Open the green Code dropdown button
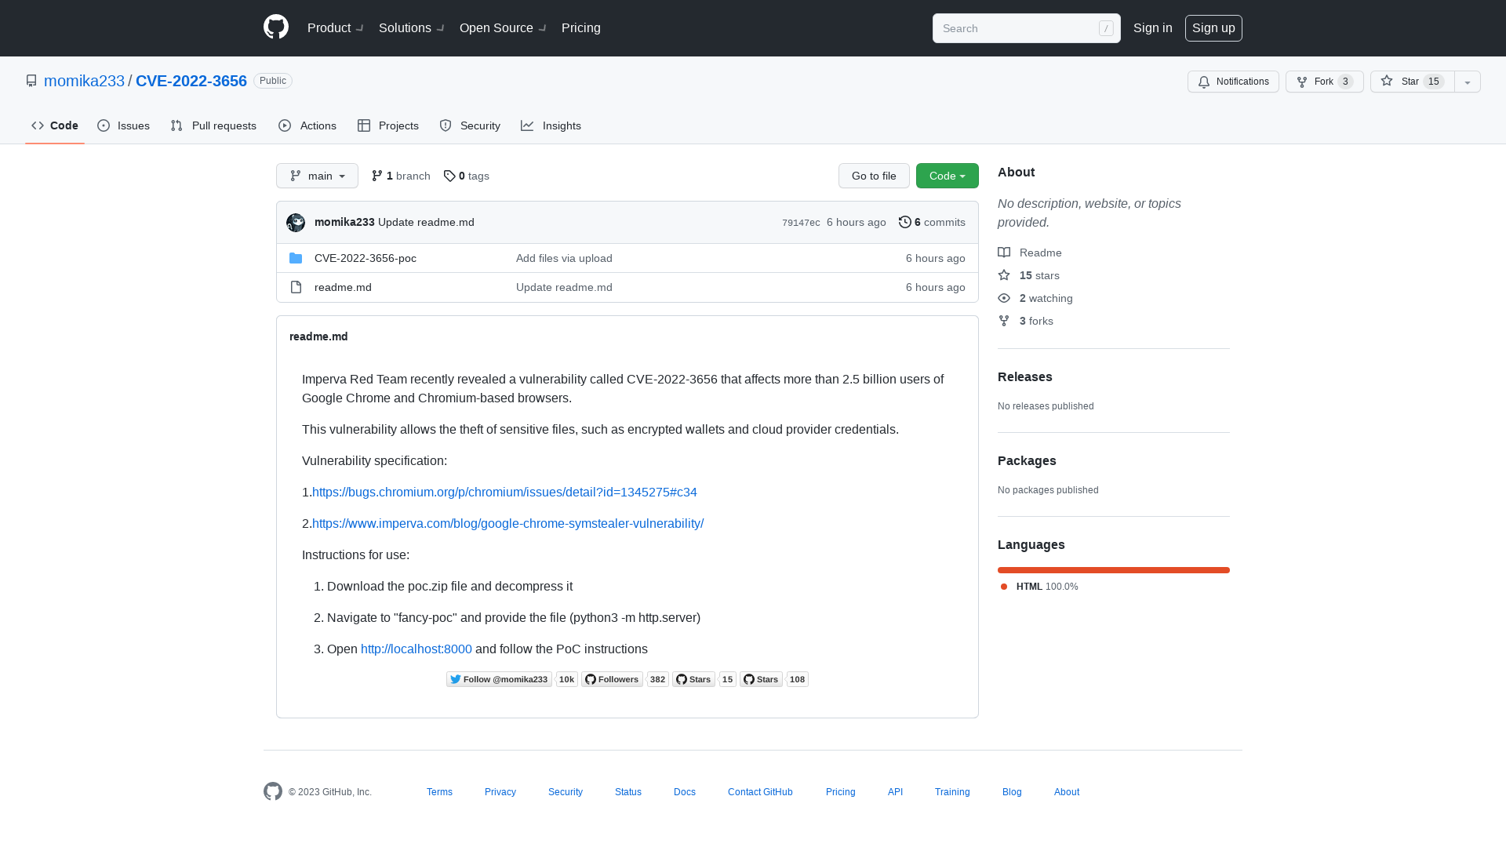Viewport: 1506px width, 847px height. 948,176
